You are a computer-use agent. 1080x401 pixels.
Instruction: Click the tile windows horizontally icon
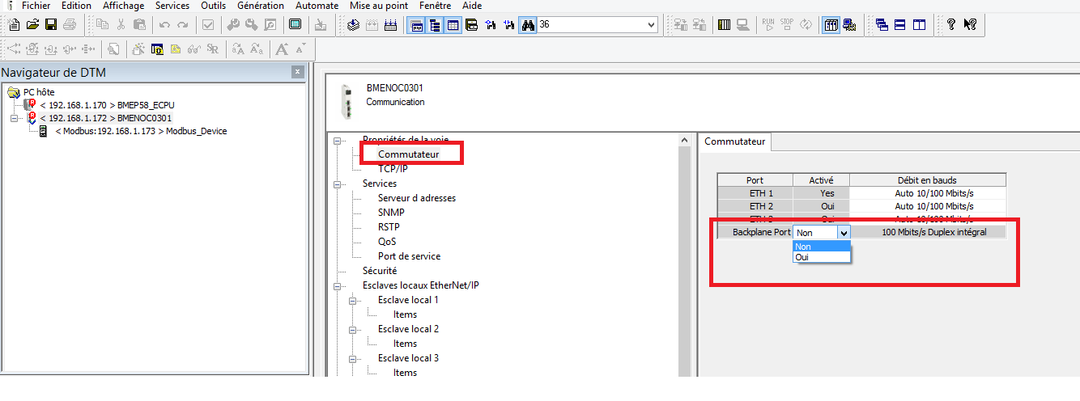coord(900,25)
